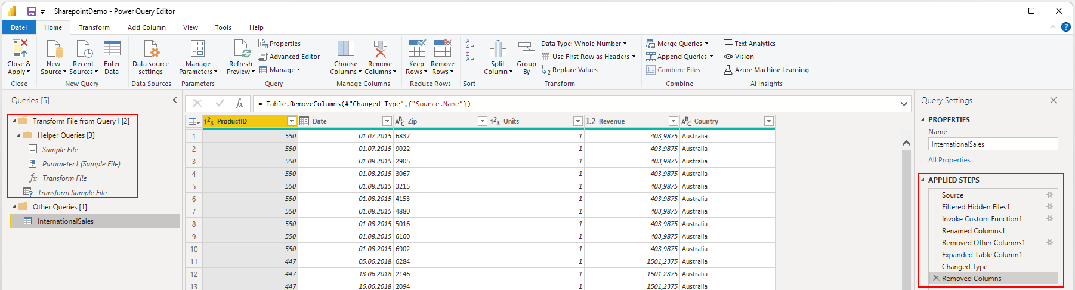Select the Sample File query
1075x290 pixels.
click(60, 150)
